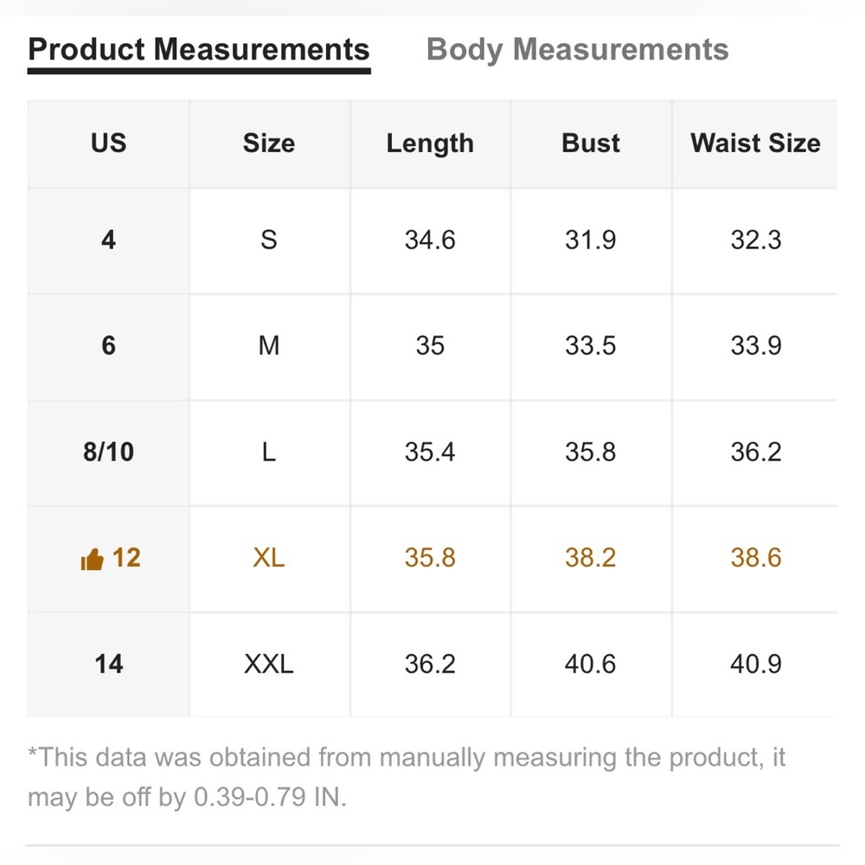Viewport: 865px width, 865px height.
Task: Click the Bust column header
Action: [x=591, y=144]
